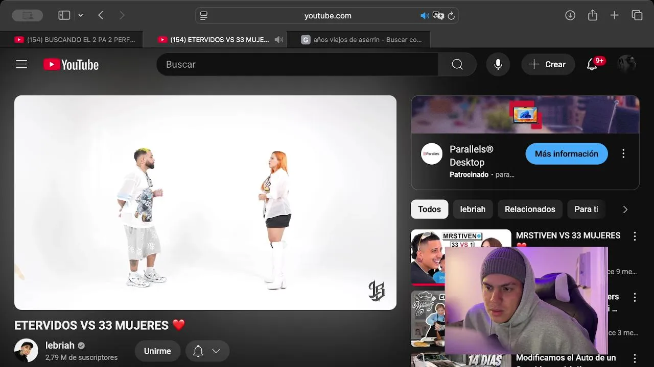The image size is (654, 367).
Task: Open the Parallels Desktop ad banner image
Action: 525,115
